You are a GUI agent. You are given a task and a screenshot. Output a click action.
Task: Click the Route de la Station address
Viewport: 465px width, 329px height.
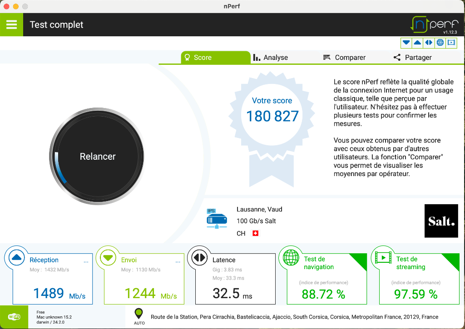(294, 317)
